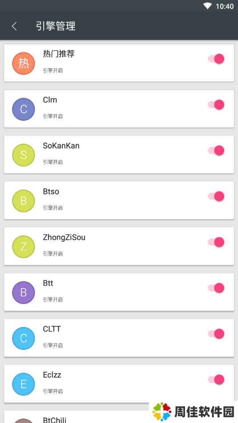Tap the Clm engine C avatar
The image size is (238, 423).
[24, 109]
